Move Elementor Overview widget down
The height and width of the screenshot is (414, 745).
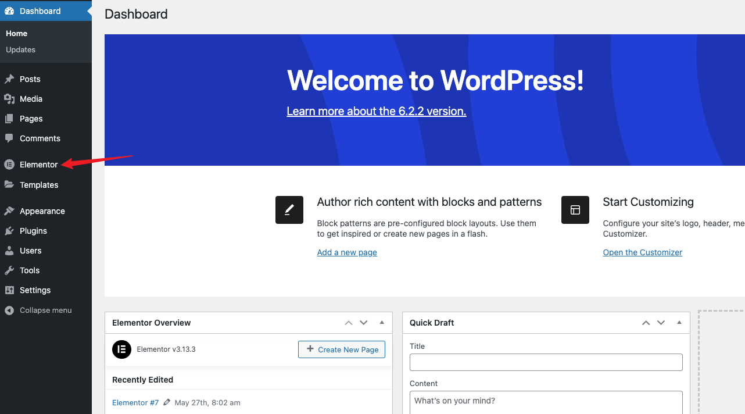tap(364, 323)
